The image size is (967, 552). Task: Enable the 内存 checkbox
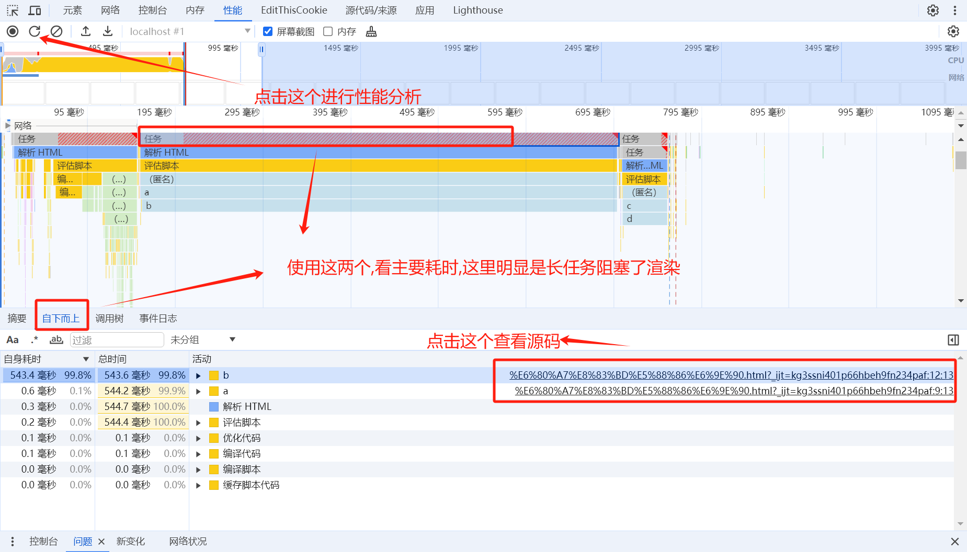coord(328,31)
